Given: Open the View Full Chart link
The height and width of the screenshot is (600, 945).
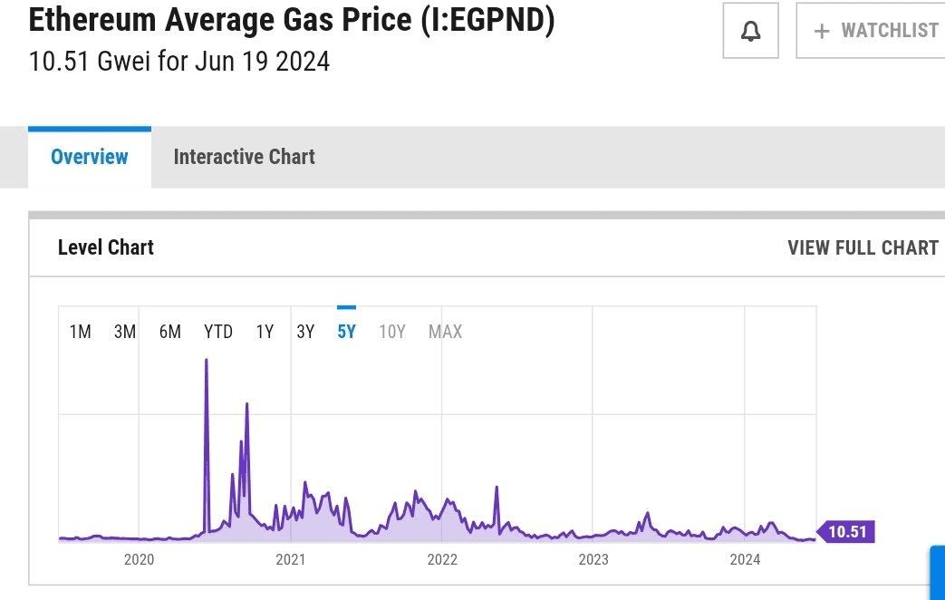Looking at the screenshot, I should click(x=863, y=247).
